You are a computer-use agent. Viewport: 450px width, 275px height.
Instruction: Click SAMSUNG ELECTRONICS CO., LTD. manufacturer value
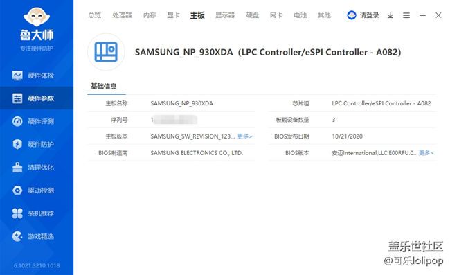(197, 153)
